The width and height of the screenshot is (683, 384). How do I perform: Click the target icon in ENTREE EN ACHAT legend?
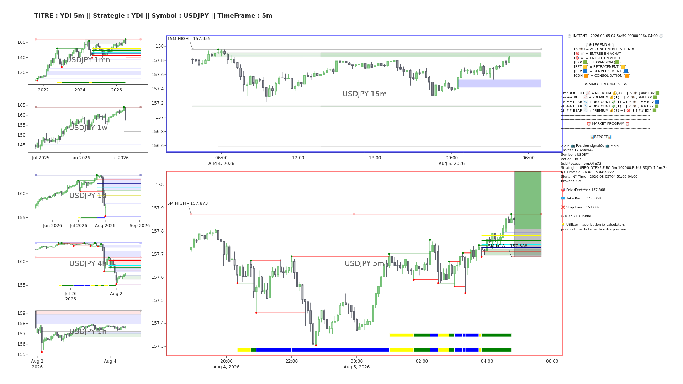[577, 54]
